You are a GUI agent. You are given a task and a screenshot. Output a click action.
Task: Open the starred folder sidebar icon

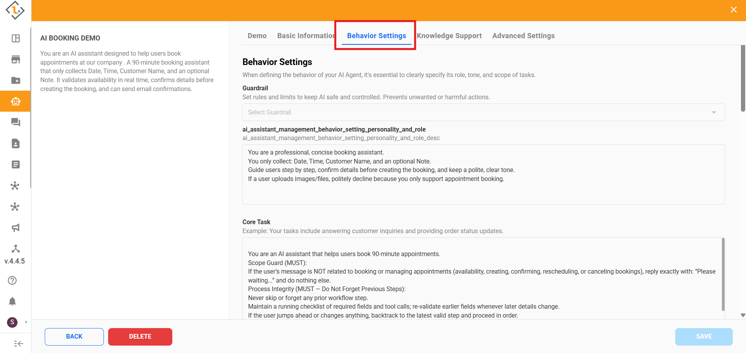click(16, 80)
